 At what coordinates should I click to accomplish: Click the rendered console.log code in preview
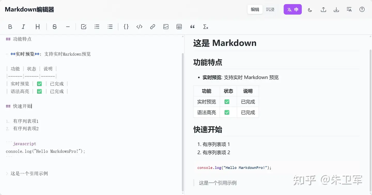tap(234, 168)
